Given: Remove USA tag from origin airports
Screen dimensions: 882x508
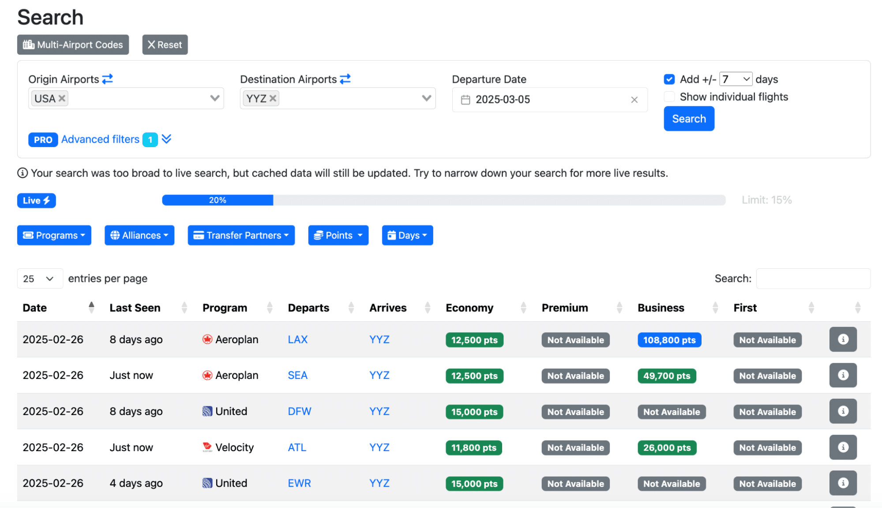Looking at the screenshot, I should pos(62,98).
